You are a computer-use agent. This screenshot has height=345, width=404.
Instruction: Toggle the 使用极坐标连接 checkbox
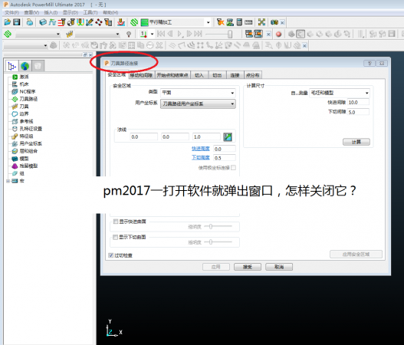234,168
